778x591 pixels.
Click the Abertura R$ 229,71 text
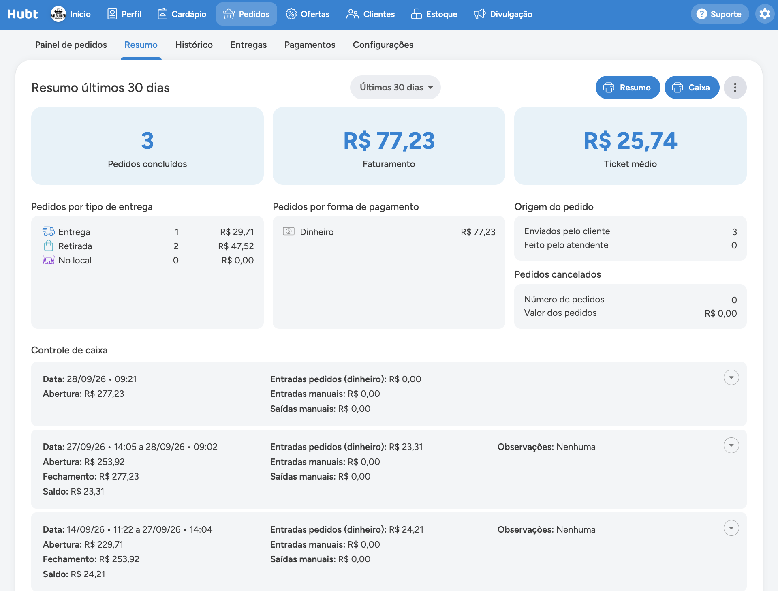[83, 544]
